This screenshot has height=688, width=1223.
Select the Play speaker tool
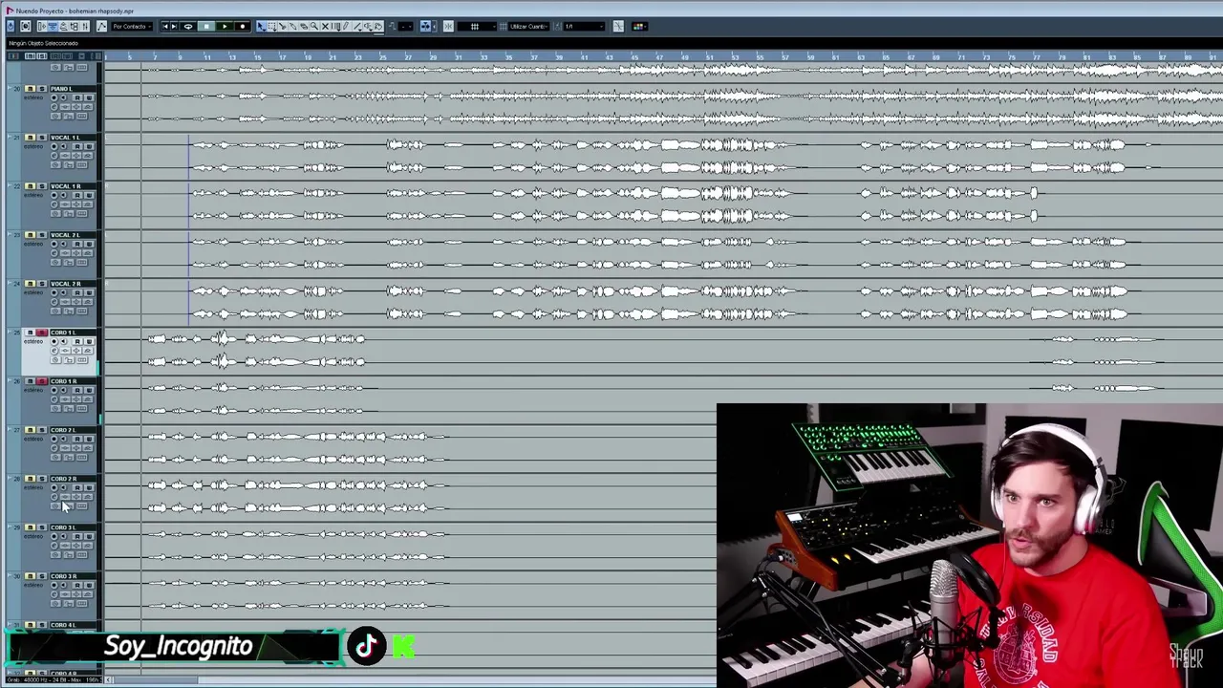tap(368, 27)
